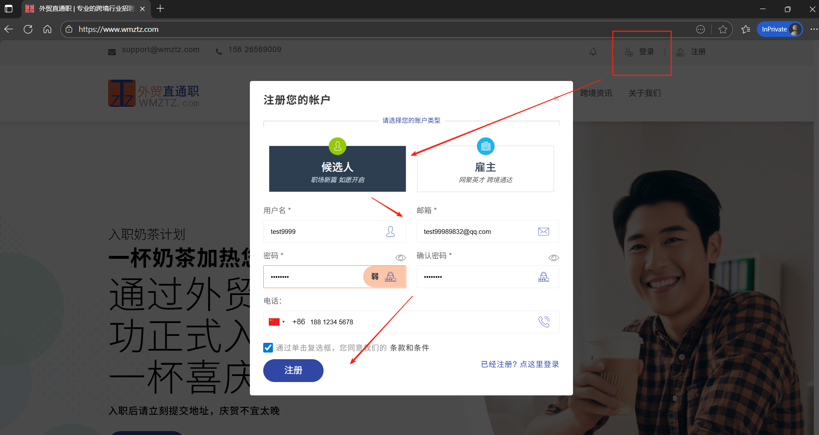Click the green candidate avatar icon

(338, 146)
